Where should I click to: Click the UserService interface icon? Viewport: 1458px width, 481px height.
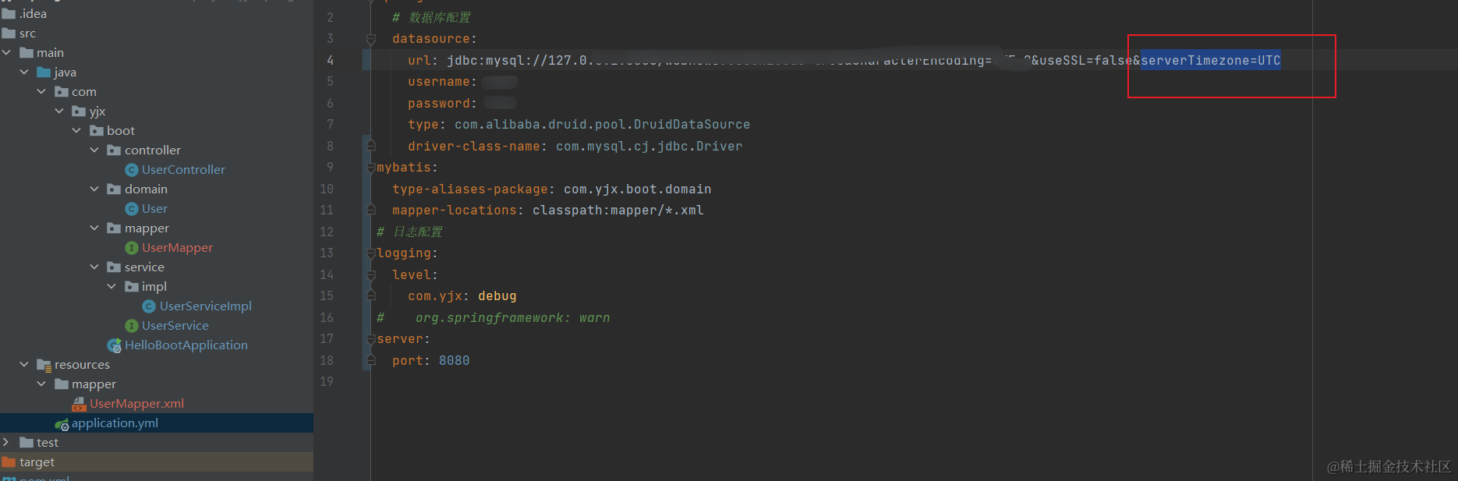pyautogui.click(x=132, y=326)
